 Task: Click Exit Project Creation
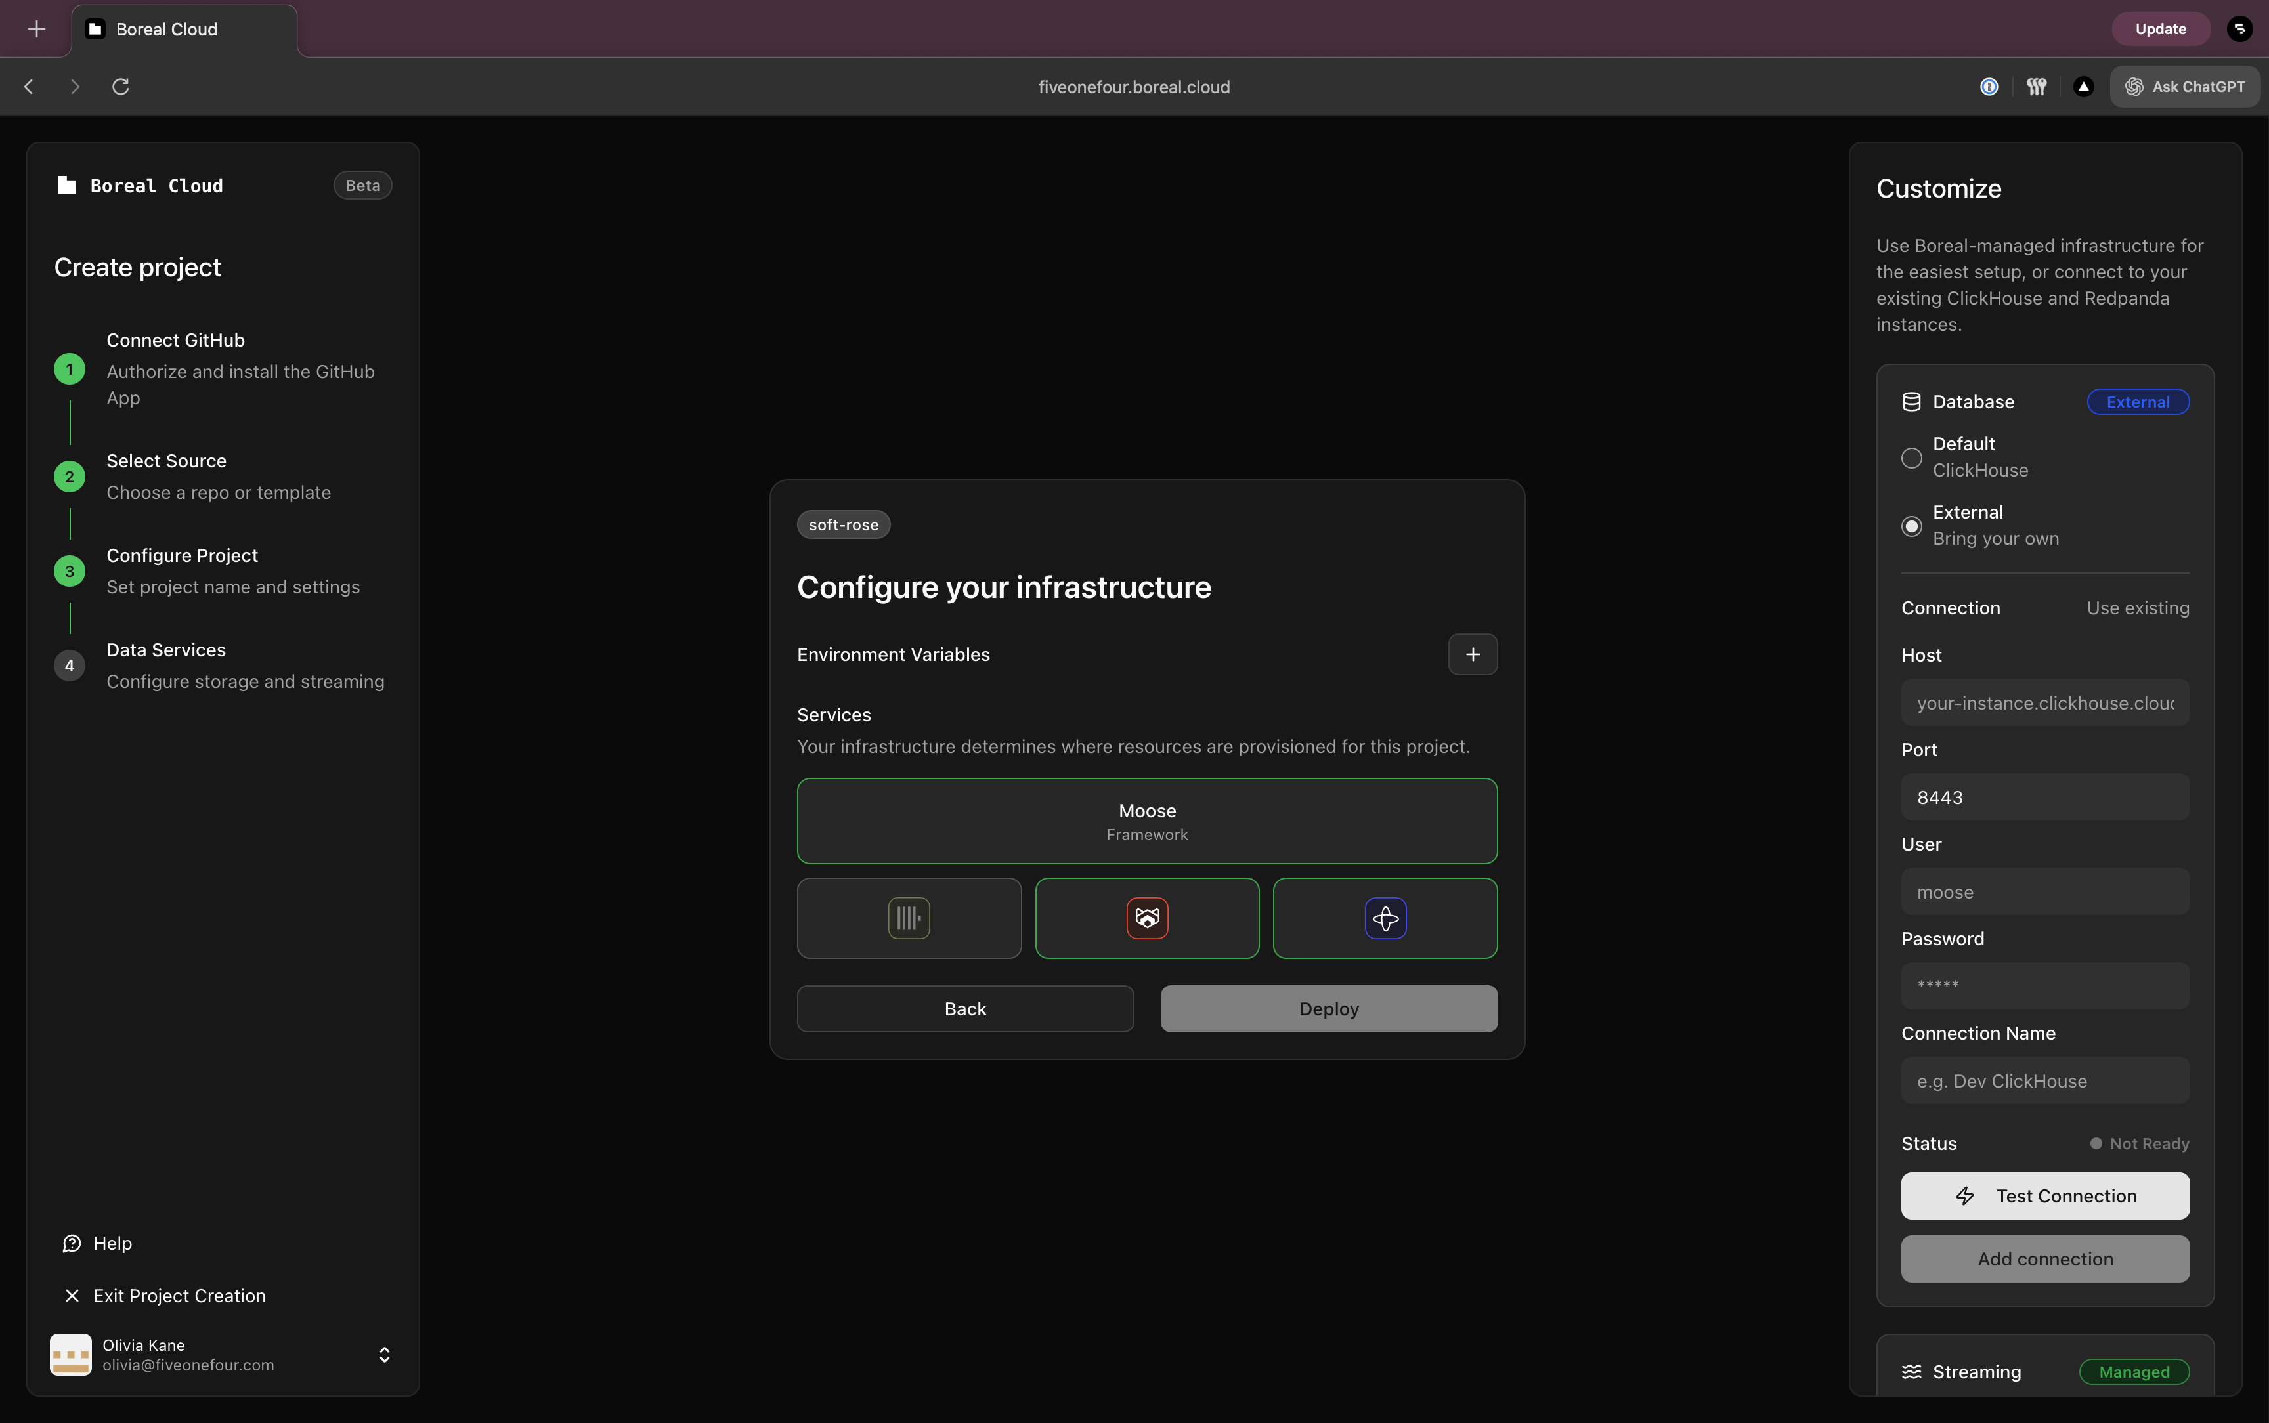pyautogui.click(x=179, y=1296)
